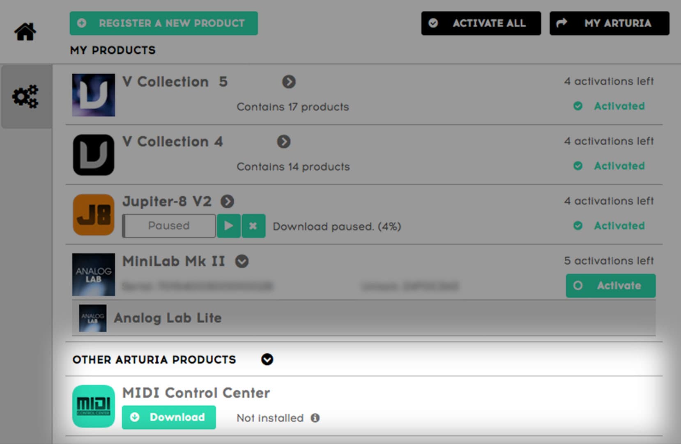
Task: Cancel the Jupiter-8 V2 download
Action: coord(253,226)
